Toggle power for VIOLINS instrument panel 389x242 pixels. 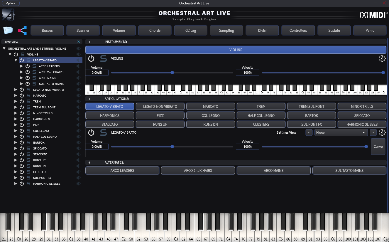(x=91, y=58)
